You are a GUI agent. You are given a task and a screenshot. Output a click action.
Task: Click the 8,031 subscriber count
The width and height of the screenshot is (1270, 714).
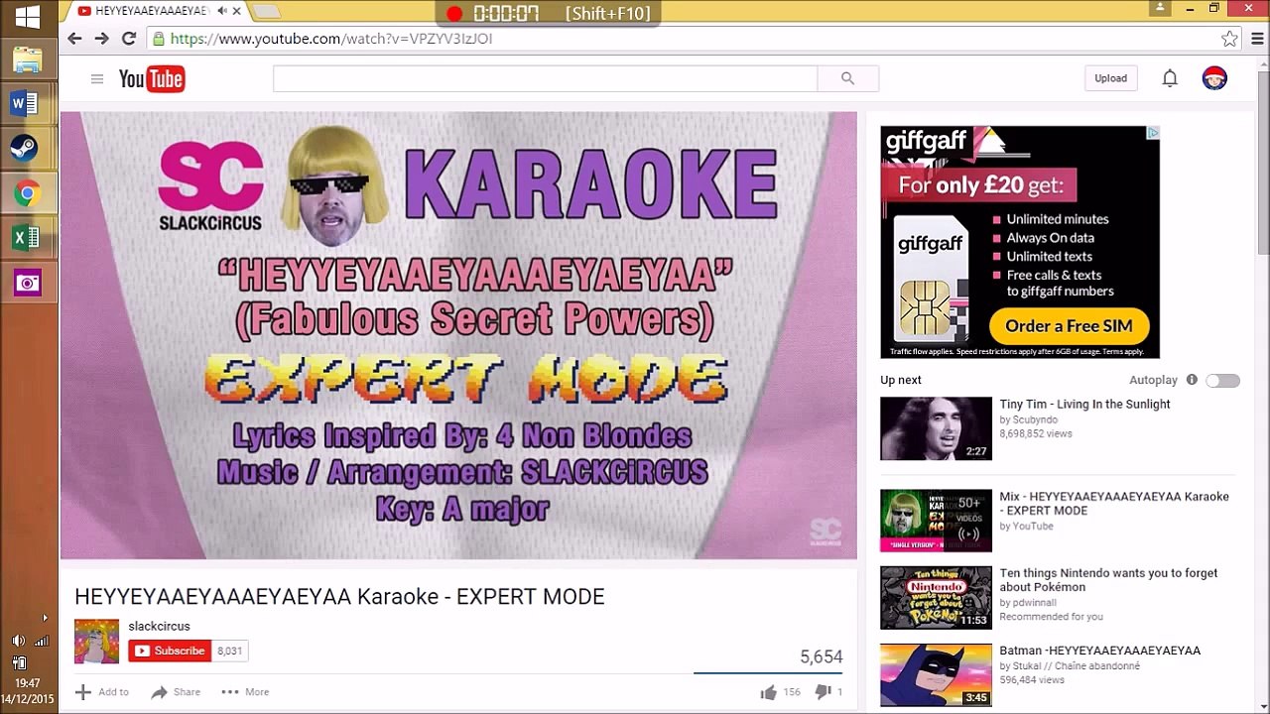230,651
